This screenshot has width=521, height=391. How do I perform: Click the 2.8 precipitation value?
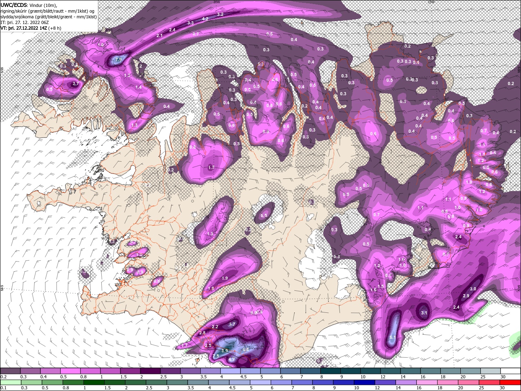(202, 333)
